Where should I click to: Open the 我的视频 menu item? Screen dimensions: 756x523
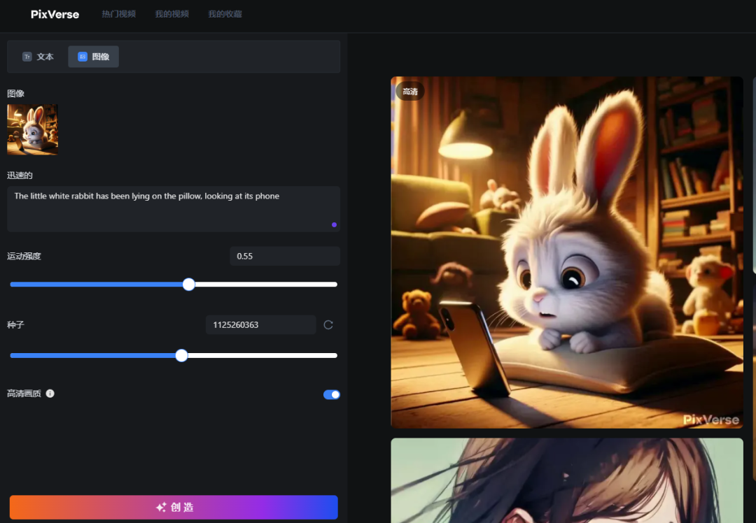pyautogui.click(x=171, y=13)
